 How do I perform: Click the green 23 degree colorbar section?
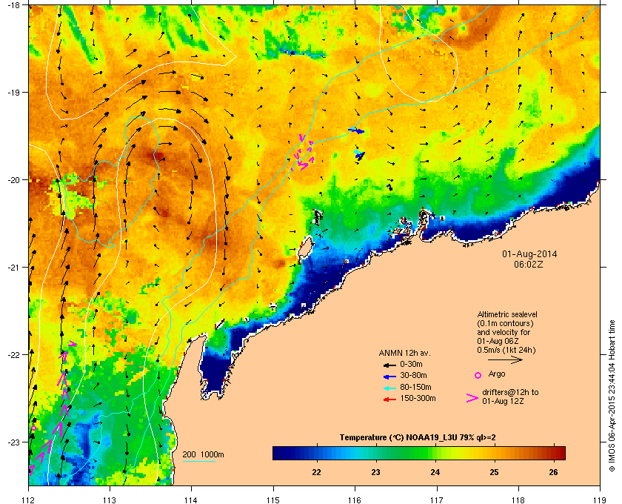tap(375, 453)
